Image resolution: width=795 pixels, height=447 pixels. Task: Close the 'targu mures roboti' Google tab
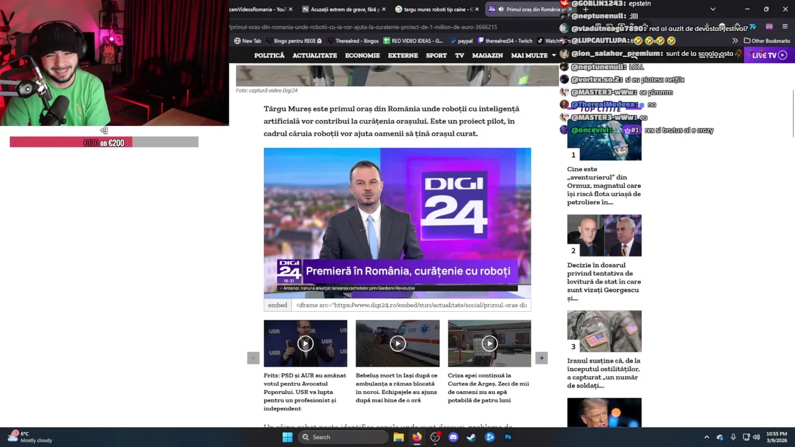pos(477,9)
